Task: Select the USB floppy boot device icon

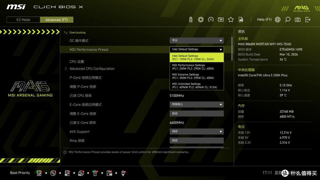Action: (109, 173)
